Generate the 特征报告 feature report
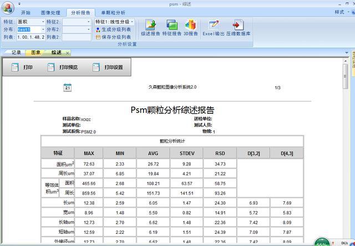Viewport: 355px width, 246px height. coord(172,28)
